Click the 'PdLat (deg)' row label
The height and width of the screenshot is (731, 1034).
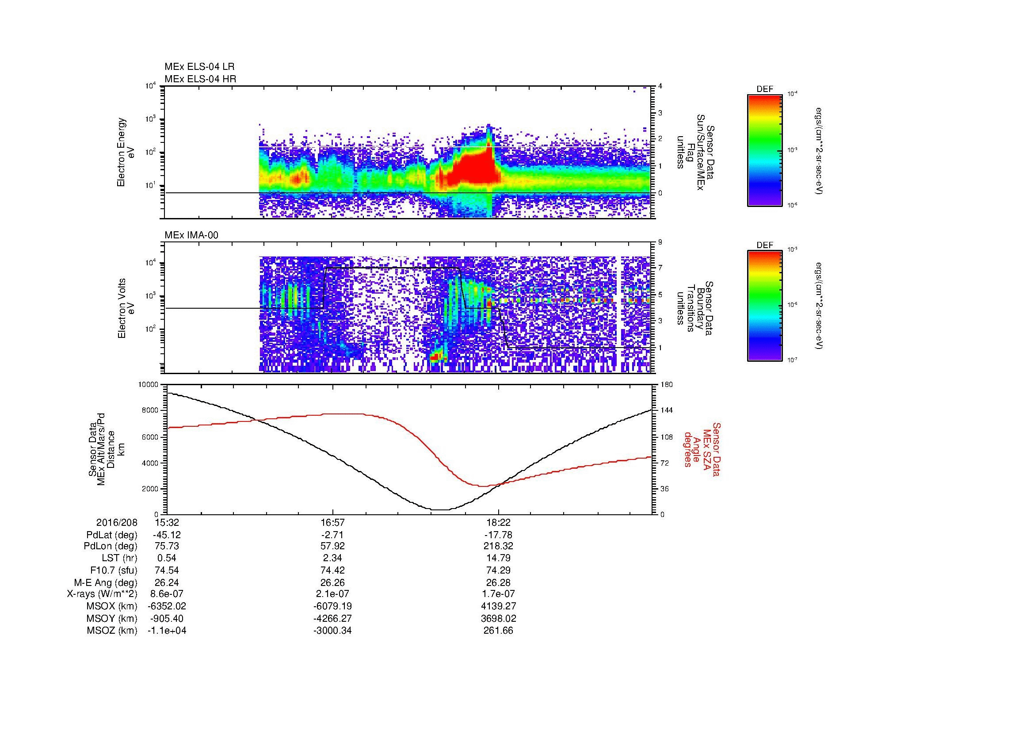point(112,535)
